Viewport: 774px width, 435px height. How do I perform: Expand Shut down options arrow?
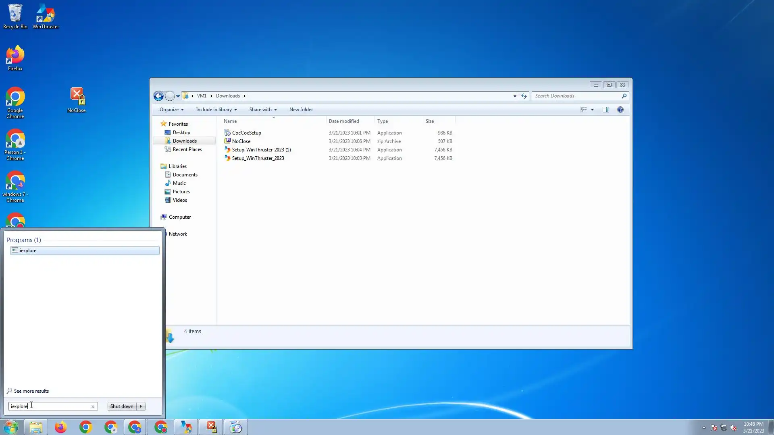pyautogui.click(x=141, y=406)
